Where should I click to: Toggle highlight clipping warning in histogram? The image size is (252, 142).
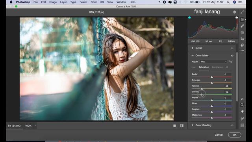point(237,17)
